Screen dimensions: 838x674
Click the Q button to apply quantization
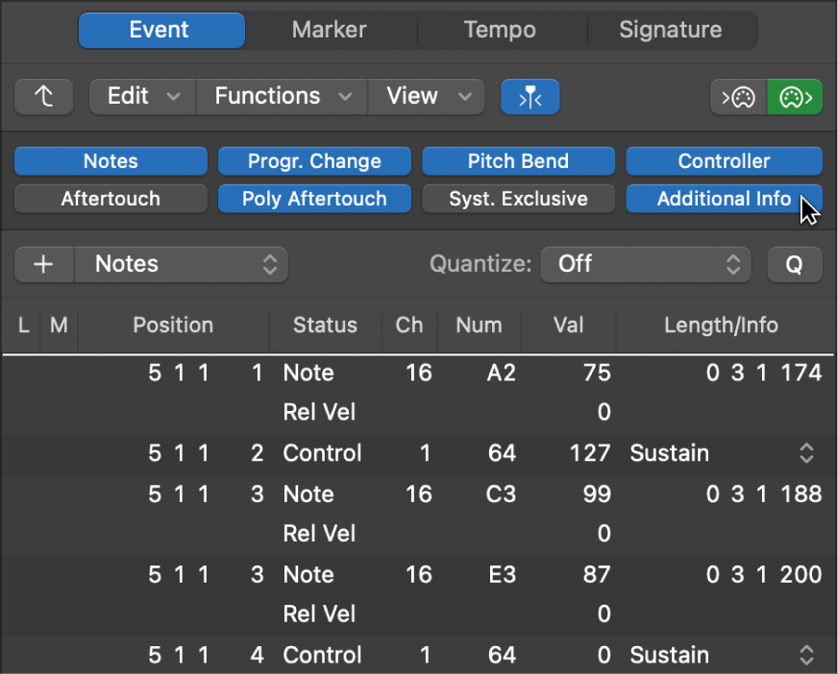tap(795, 264)
